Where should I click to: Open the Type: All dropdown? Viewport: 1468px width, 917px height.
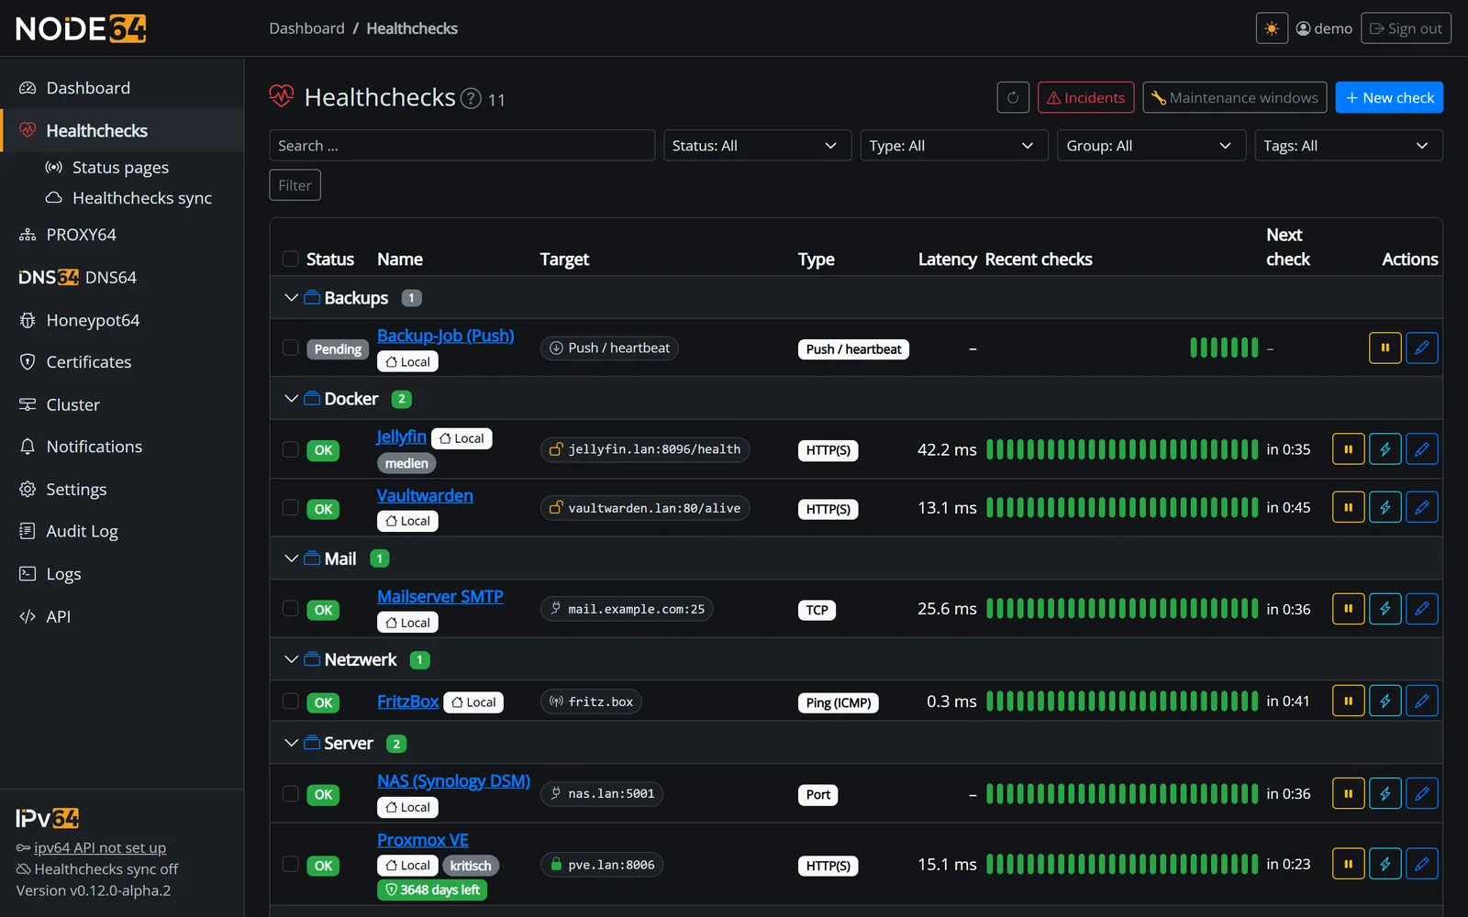click(954, 146)
